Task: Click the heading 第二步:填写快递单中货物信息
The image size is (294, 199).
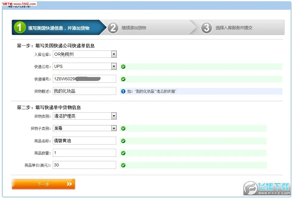Action: point(49,107)
